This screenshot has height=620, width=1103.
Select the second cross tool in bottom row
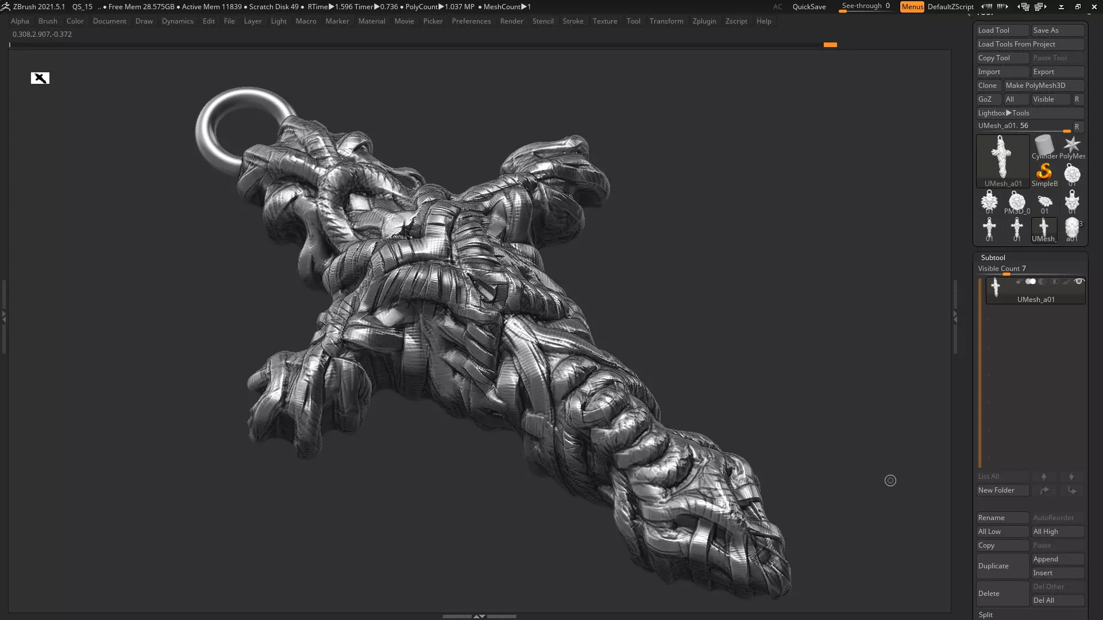1017,230
